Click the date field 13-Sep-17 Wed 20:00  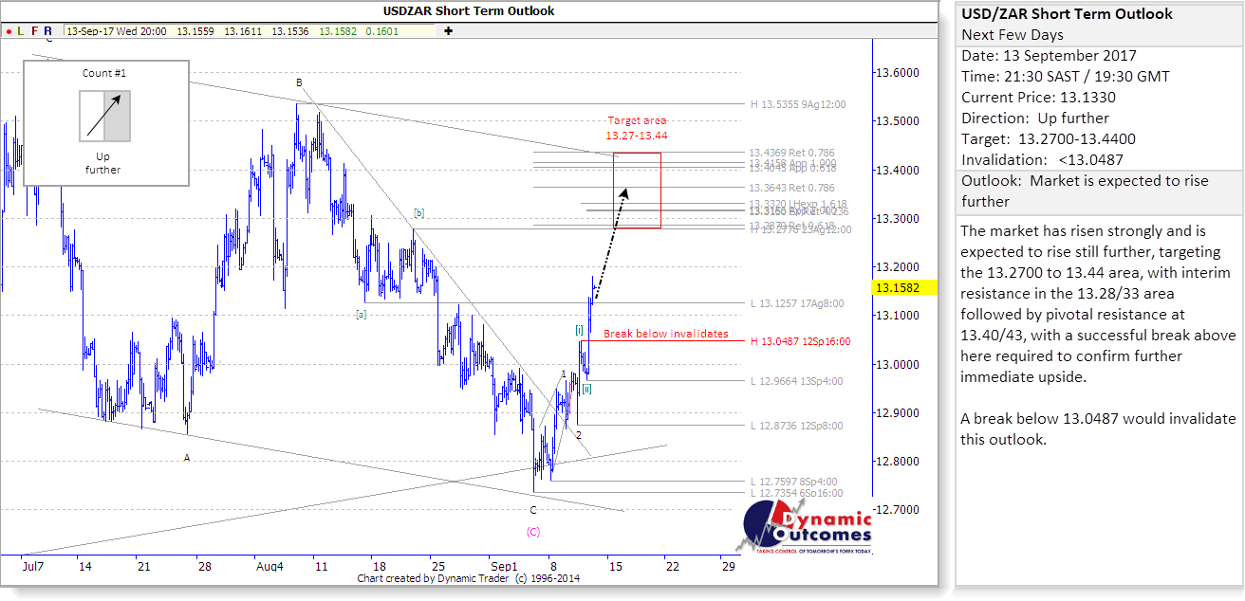click(x=117, y=31)
